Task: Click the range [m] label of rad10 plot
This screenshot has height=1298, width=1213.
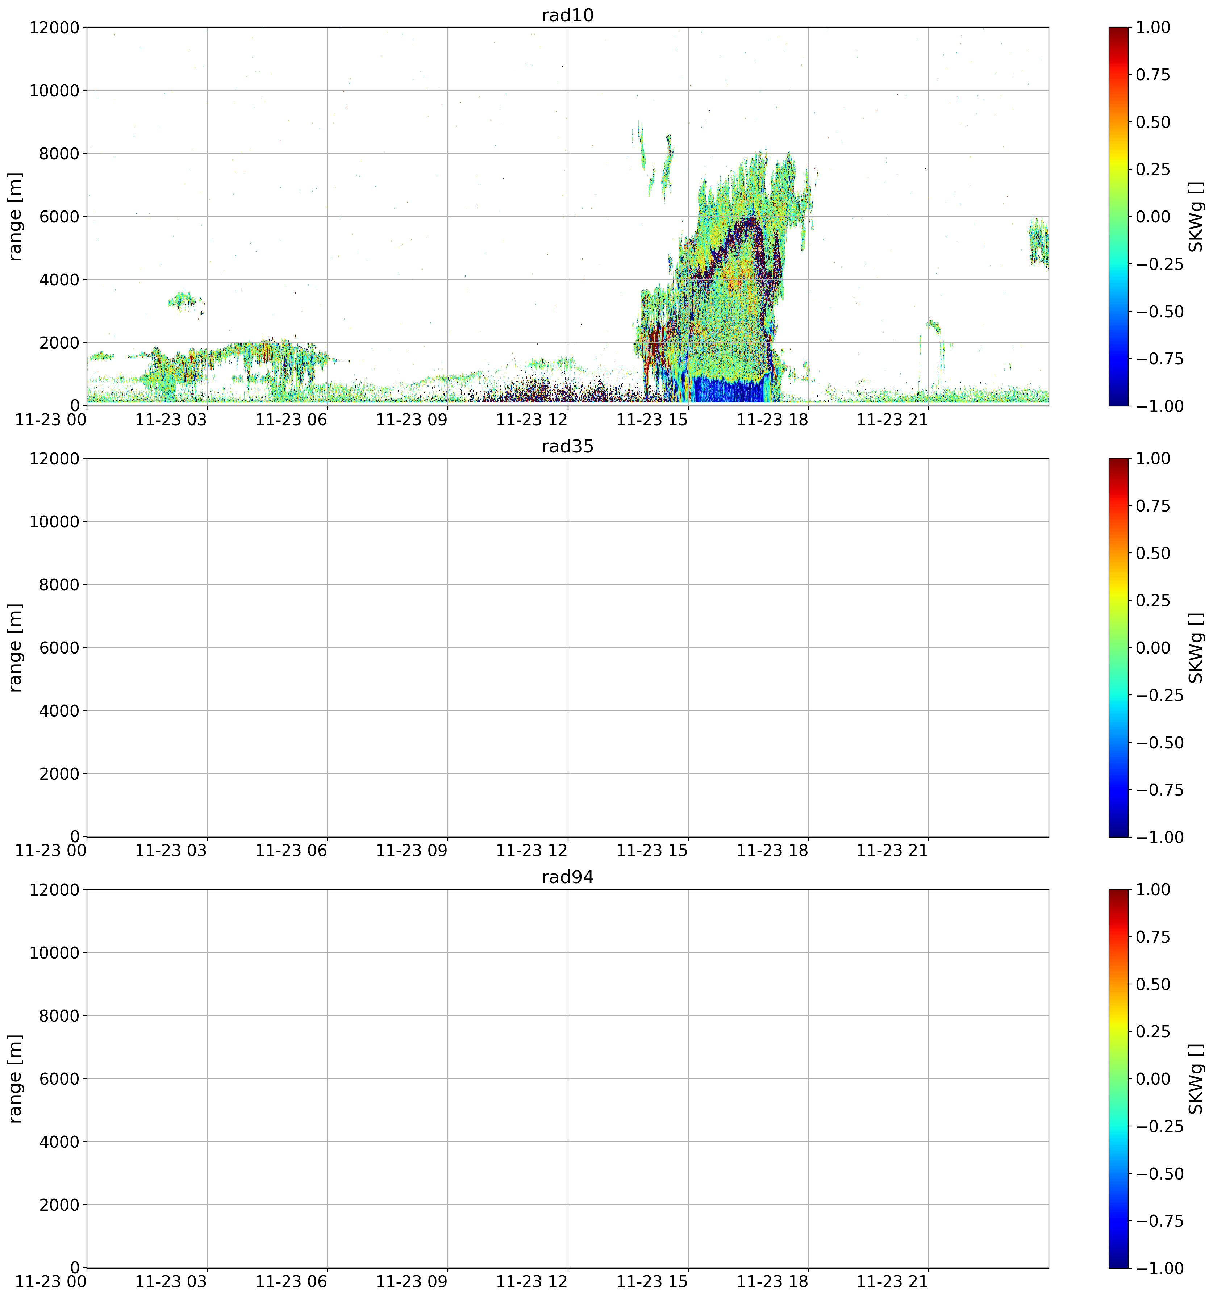Action: (16, 216)
